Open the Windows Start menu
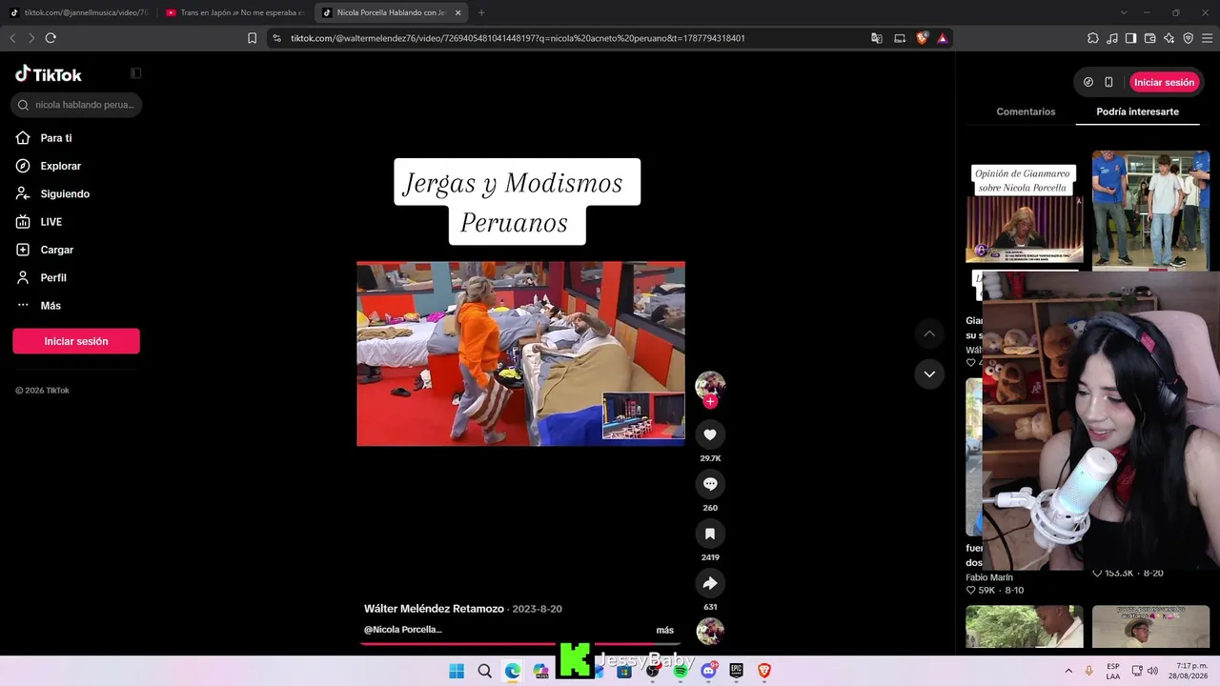Screen dimensions: 1220x686 tap(457, 671)
